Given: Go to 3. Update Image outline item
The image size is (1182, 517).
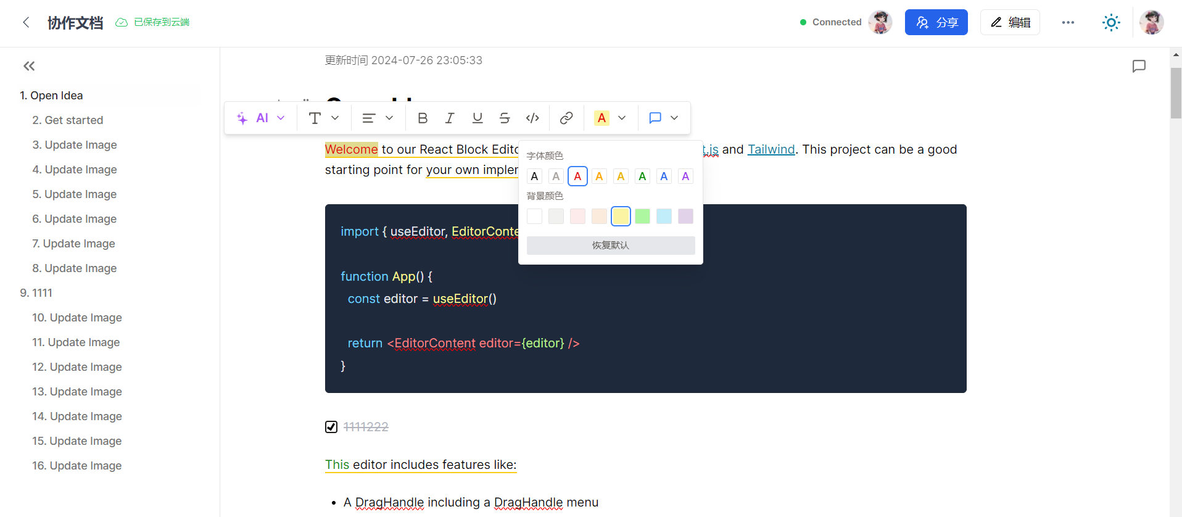Looking at the screenshot, I should coord(75,145).
